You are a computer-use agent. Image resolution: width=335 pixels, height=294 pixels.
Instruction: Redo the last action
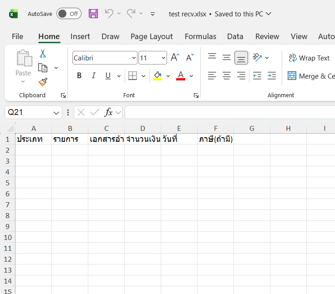coord(131,14)
